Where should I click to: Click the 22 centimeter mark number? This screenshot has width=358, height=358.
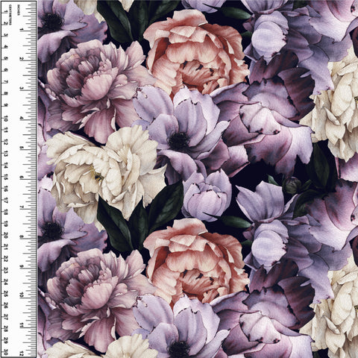click(x=5, y=259)
